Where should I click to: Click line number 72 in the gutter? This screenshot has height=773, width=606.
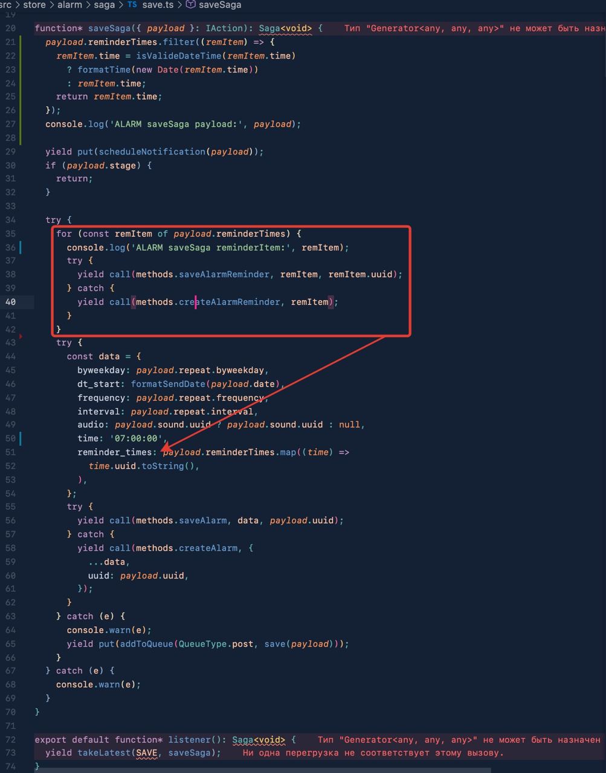click(11, 739)
